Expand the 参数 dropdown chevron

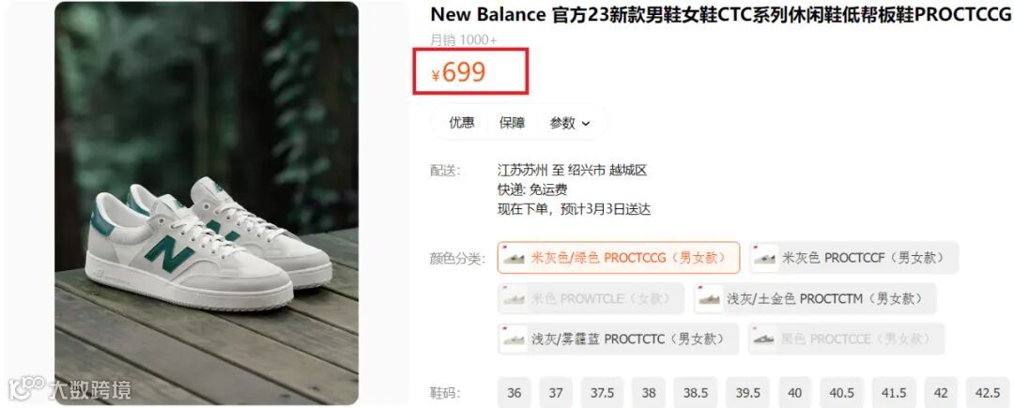pyautogui.click(x=586, y=123)
